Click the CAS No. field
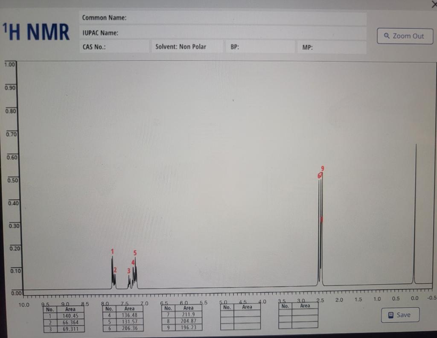Image resolution: width=437 pixels, height=338 pixels. click(114, 47)
